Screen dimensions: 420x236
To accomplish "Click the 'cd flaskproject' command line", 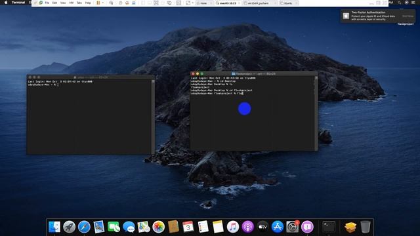I will (222, 90).
